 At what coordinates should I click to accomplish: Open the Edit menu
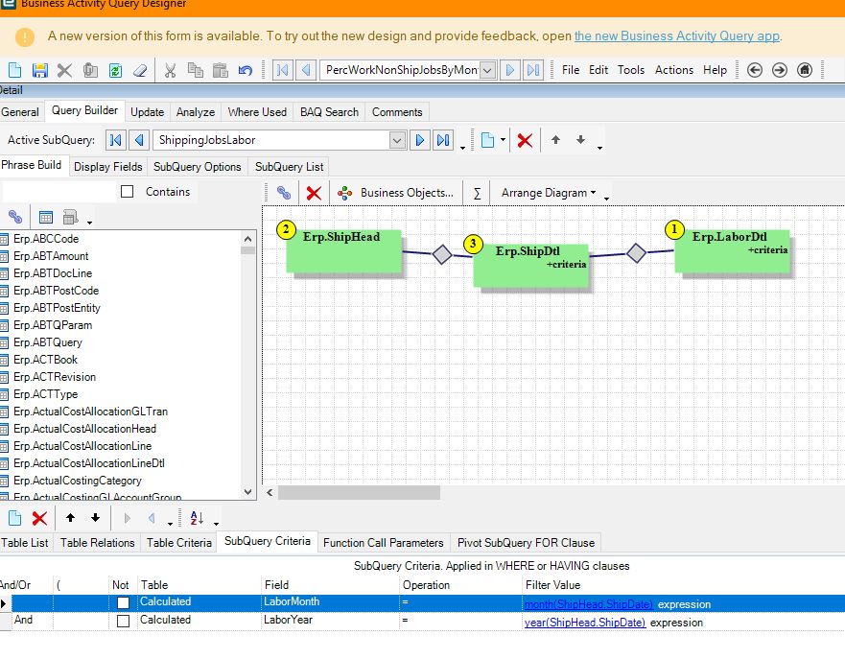click(x=599, y=70)
